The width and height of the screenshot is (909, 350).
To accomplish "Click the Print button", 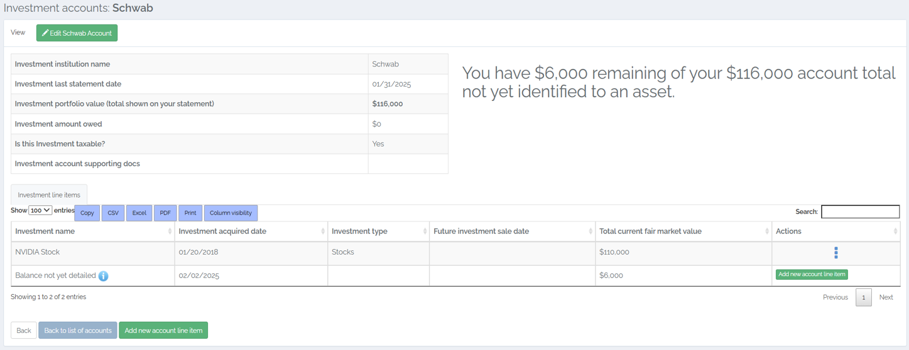I will click(190, 213).
